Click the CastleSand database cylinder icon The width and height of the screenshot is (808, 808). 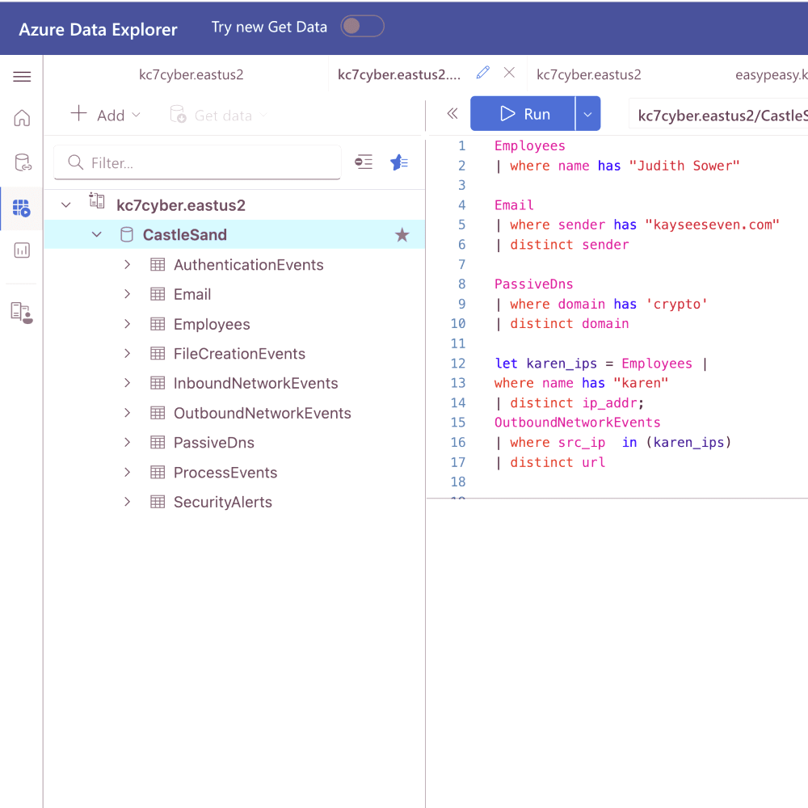click(x=127, y=235)
